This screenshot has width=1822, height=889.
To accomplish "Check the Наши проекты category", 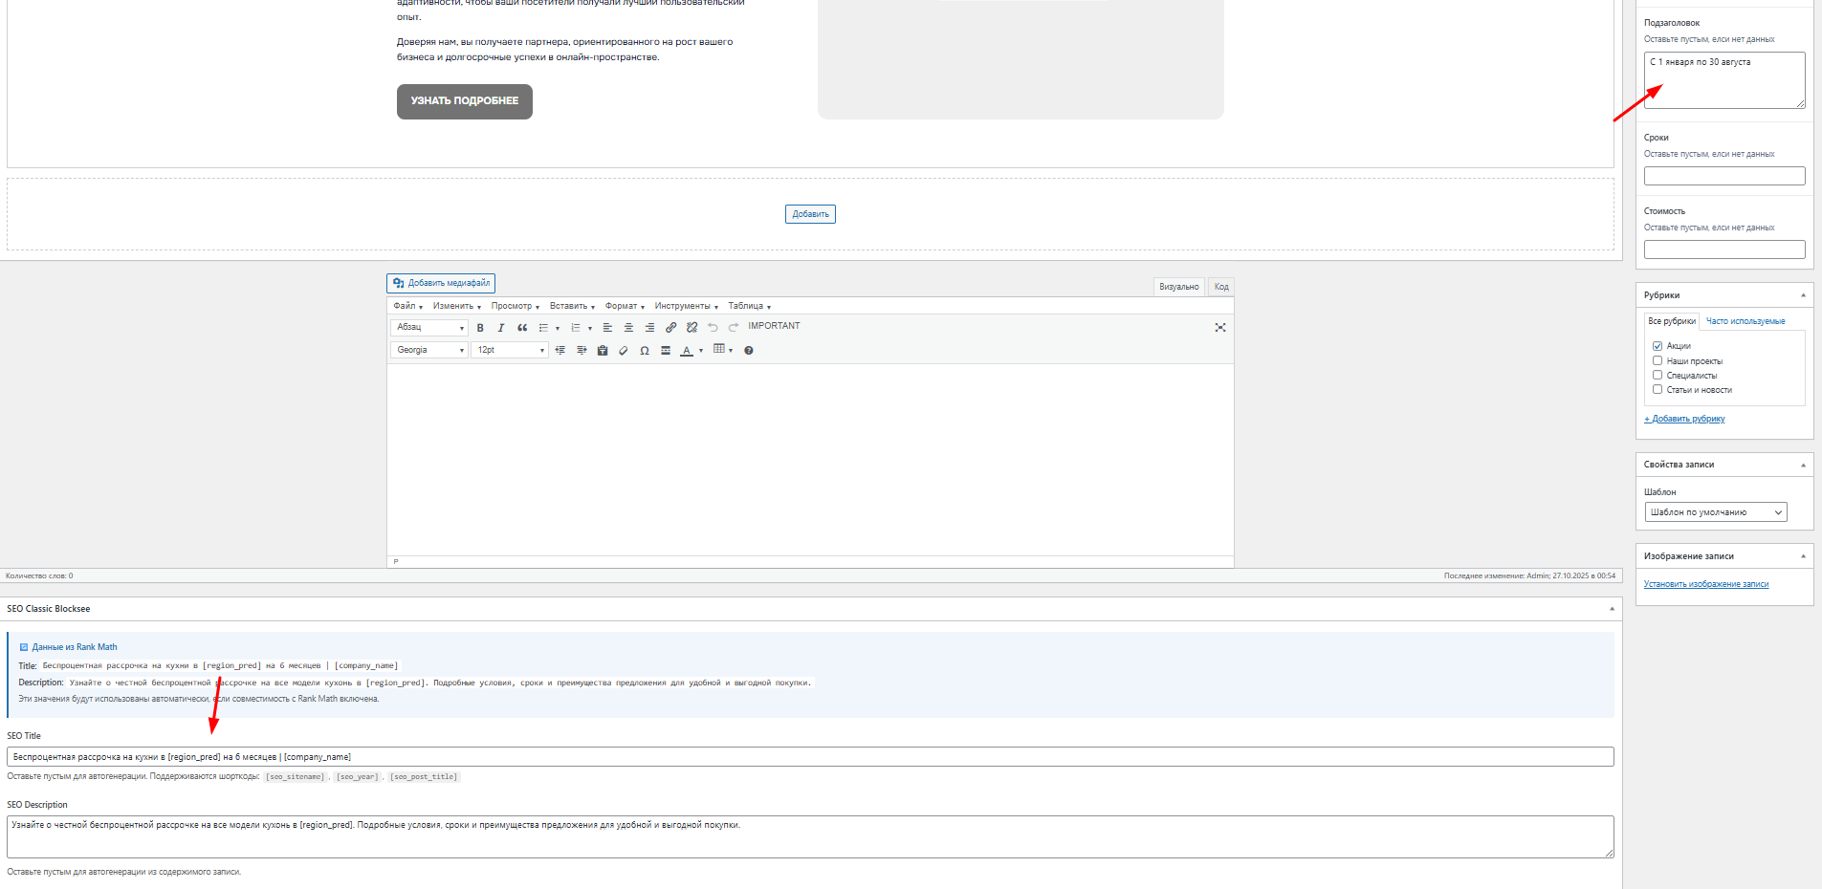I will click(1657, 361).
